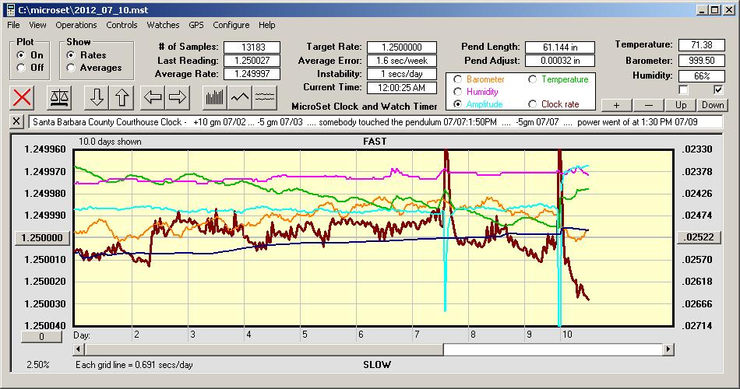This screenshot has height=389, width=740.
Task: Click the .02522 right axis button
Action: point(699,237)
